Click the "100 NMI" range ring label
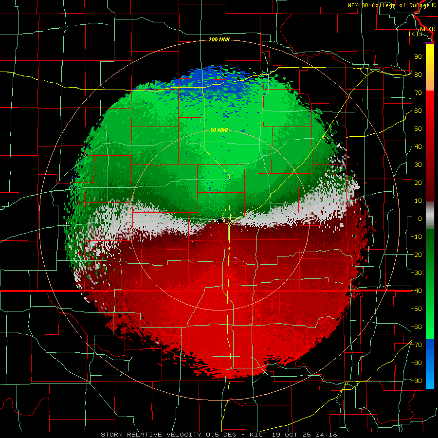Viewport: 438px width, 438px height. pyautogui.click(x=219, y=40)
